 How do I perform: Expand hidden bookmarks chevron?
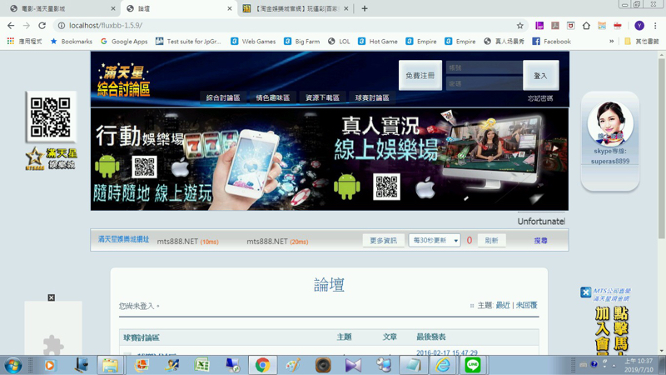pyautogui.click(x=612, y=41)
